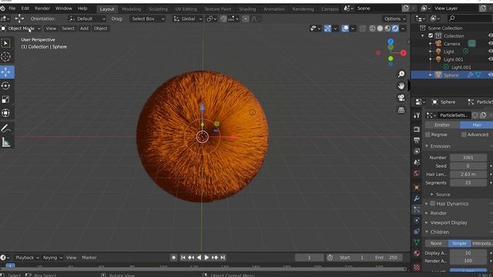Open the Render properties tab
493x277 pixels.
pyautogui.click(x=417, y=128)
